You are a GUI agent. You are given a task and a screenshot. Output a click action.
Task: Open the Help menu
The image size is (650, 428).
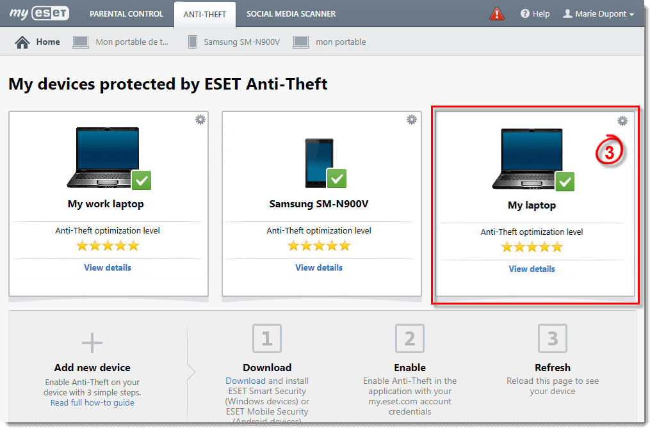click(535, 13)
